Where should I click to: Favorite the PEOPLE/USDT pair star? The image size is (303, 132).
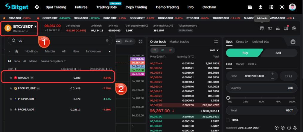(x=11, y=88)
